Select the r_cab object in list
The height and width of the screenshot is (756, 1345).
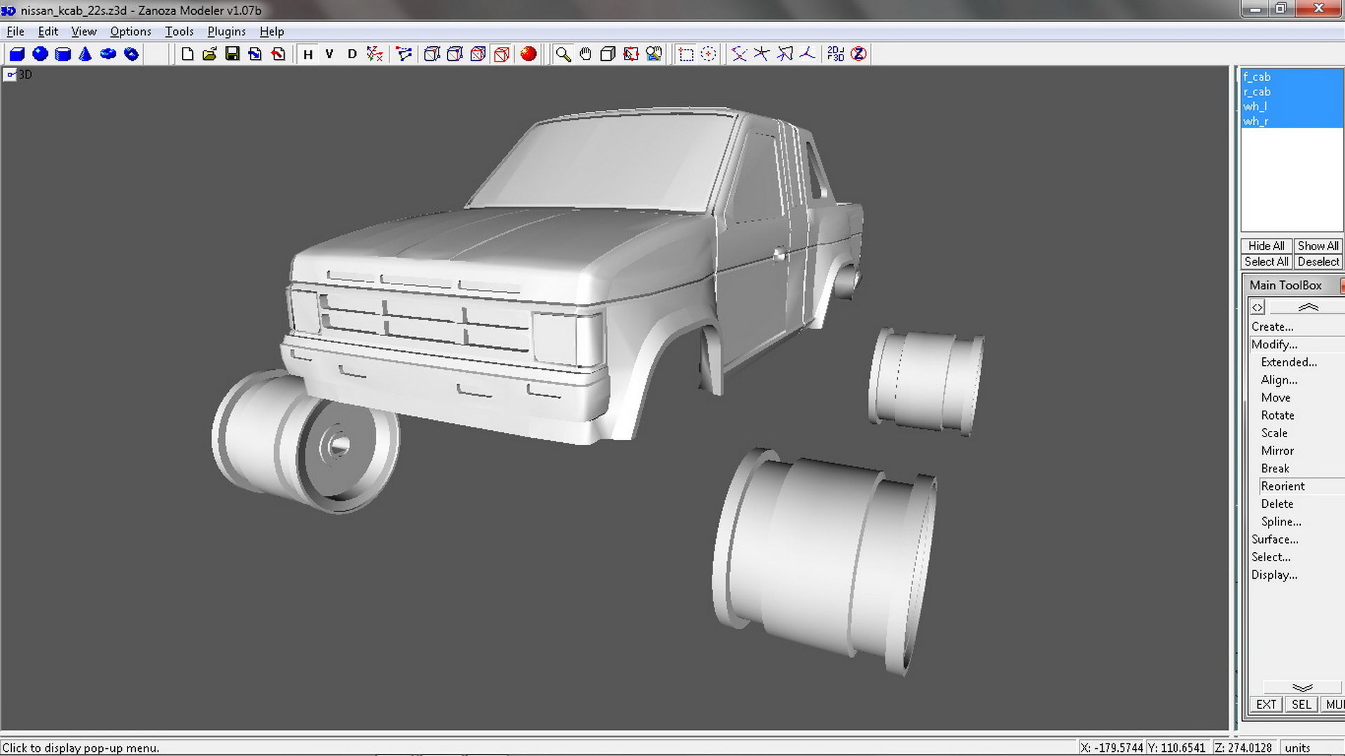click(1292, 92)
